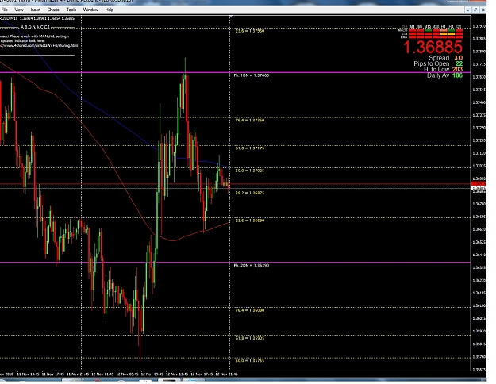Click the M15 timeframe header in dashboard
The image size is (496, 384).
pyautogui.click(x=428, y=27)
